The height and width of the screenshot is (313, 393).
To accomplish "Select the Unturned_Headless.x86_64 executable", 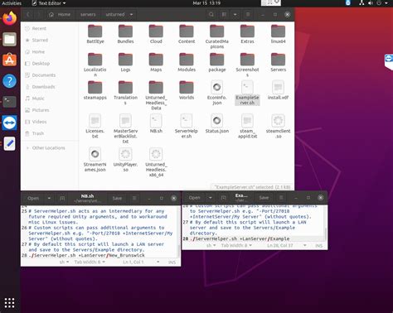I will click(x=156, y=162).
